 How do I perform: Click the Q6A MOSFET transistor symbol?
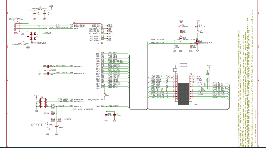click(x=180, y=40)
